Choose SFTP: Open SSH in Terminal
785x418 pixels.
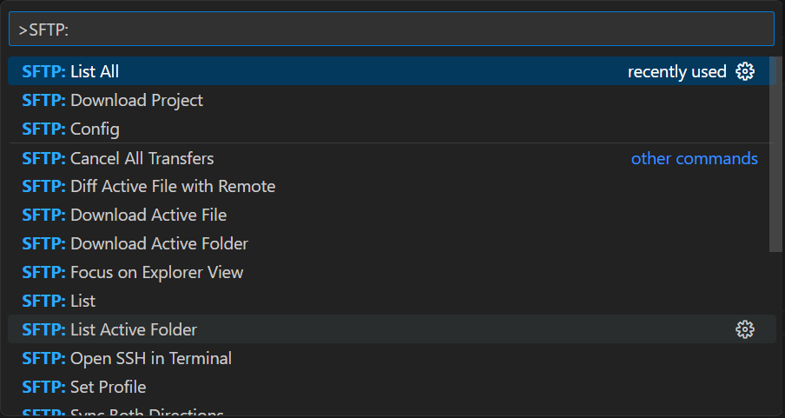tap(127, 358)
